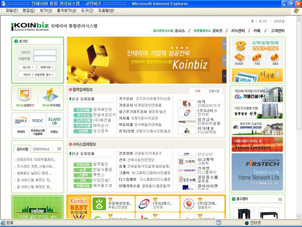Launch 코시스실행하기 monitor icon

tap(25, 95)
